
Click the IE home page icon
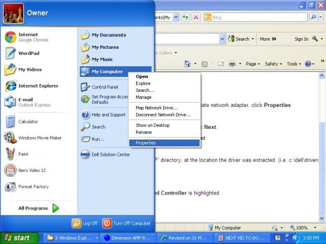(x=187, y=64)
